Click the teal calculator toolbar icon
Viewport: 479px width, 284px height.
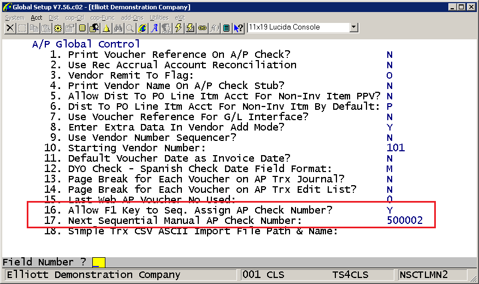(x=226, y=28)
